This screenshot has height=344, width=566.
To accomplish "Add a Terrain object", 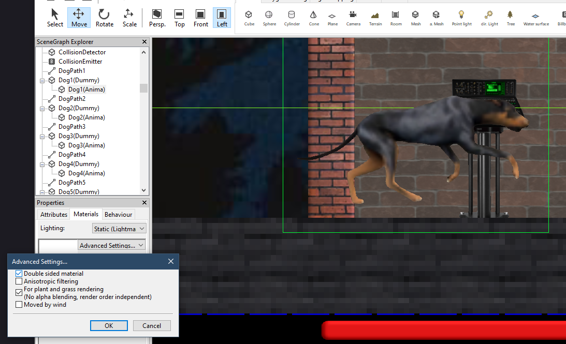I will (x=375, y=18).
